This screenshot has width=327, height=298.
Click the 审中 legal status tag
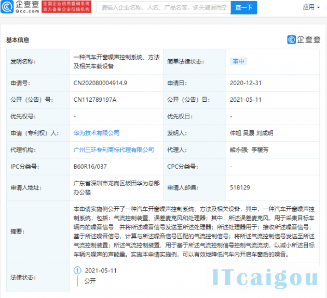coord(238,61)
